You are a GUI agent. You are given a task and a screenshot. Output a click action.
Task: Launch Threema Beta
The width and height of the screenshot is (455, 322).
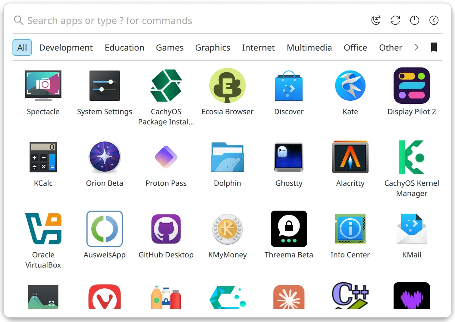[x=289, y=228]
